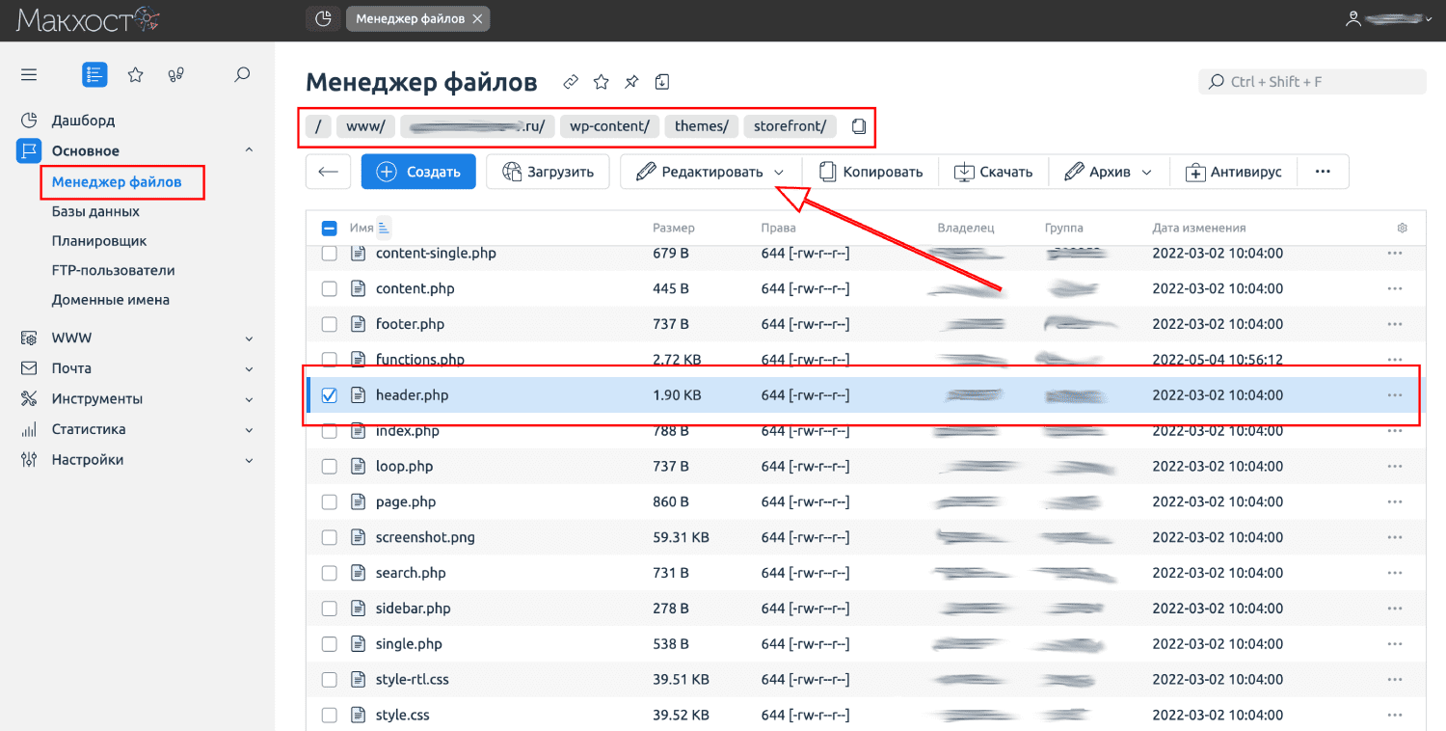This screenshot has width=1446, height=731.
Task: Open table column settings gear icon
Action: coord(1402,229)
